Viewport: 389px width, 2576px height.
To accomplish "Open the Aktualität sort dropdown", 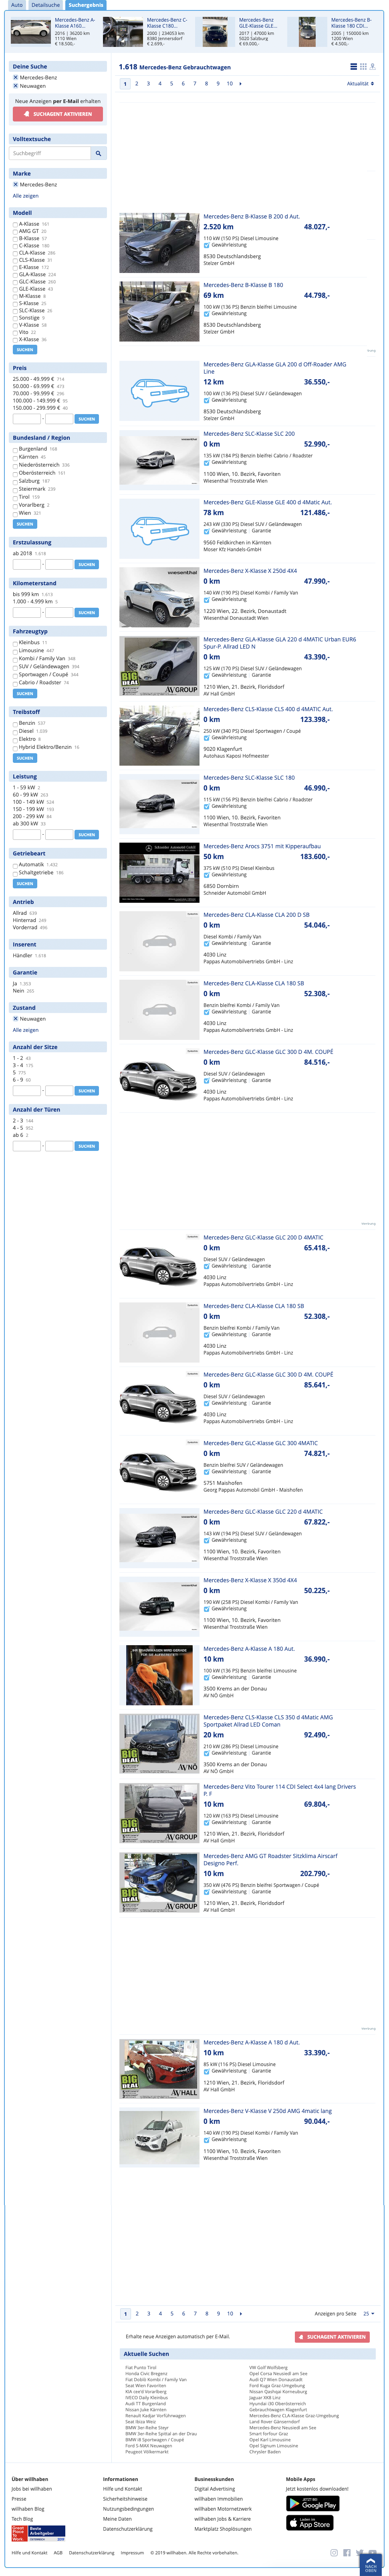I will [x=360, y=84].
